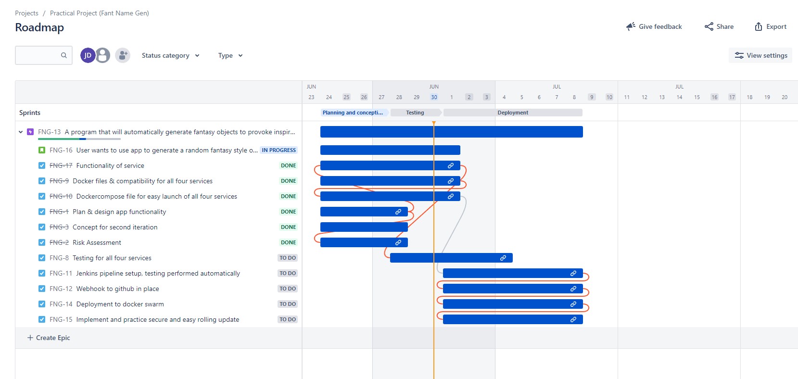Click the search magnifier icon
The image size is (798, 379).
pyautogui.click(x=63, y=55)
